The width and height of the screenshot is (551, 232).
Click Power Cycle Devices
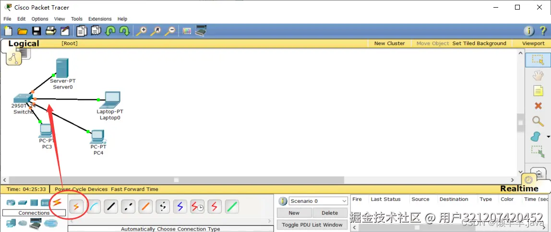(x=81, y=189)
